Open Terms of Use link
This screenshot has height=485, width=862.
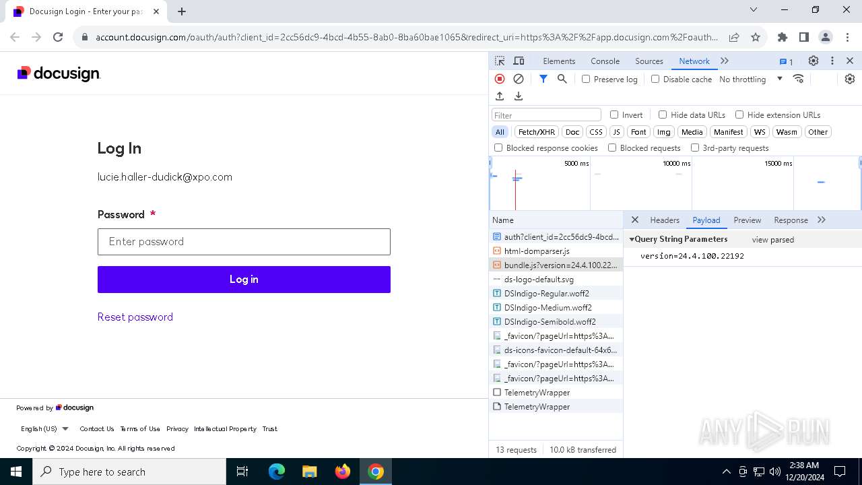coord(140,428)
